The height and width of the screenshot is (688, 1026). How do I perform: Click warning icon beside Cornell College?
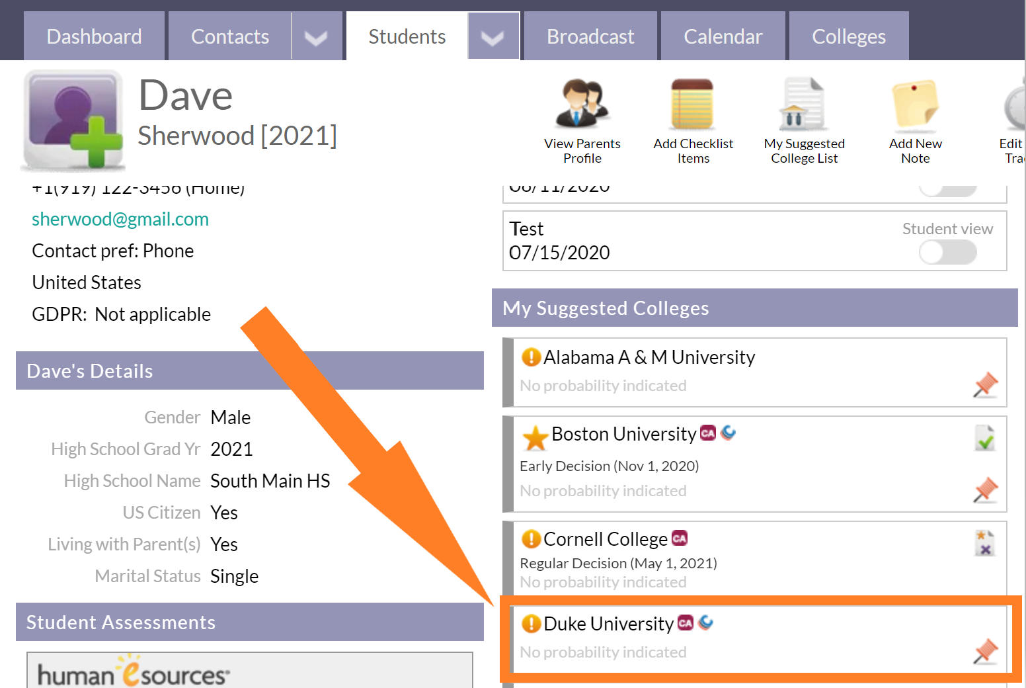coord(531,539)
